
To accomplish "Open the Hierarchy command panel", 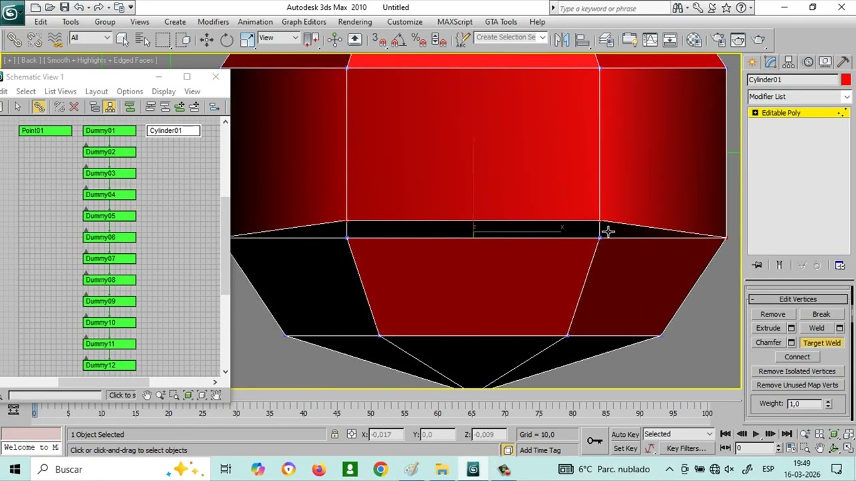I will tap(789, 62).
